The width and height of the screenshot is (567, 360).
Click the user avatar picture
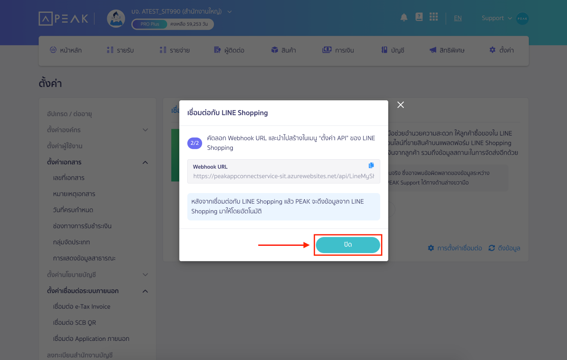116,18
